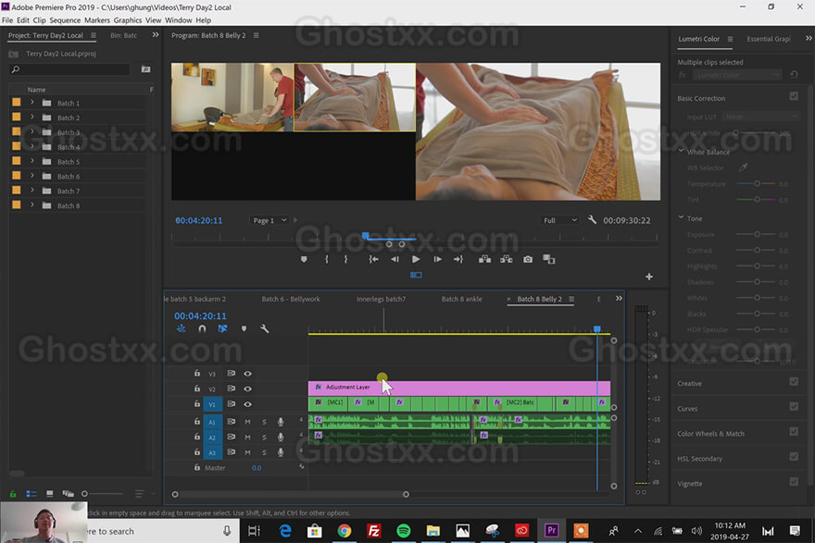Open timeline display settings wrench

[265, 328]
